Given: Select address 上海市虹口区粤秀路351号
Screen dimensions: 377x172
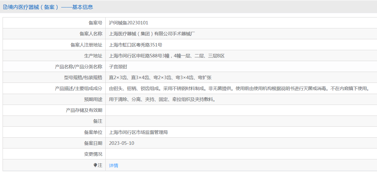Looking at the screenshot, I should point(136,45).
